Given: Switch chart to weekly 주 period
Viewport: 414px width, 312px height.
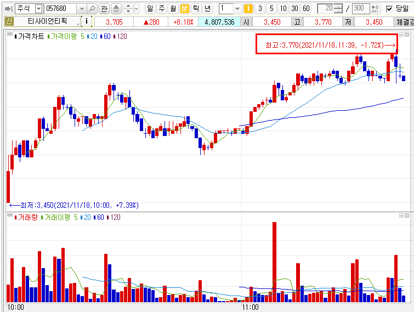Looking at the screenshot, I should (162, 9).
